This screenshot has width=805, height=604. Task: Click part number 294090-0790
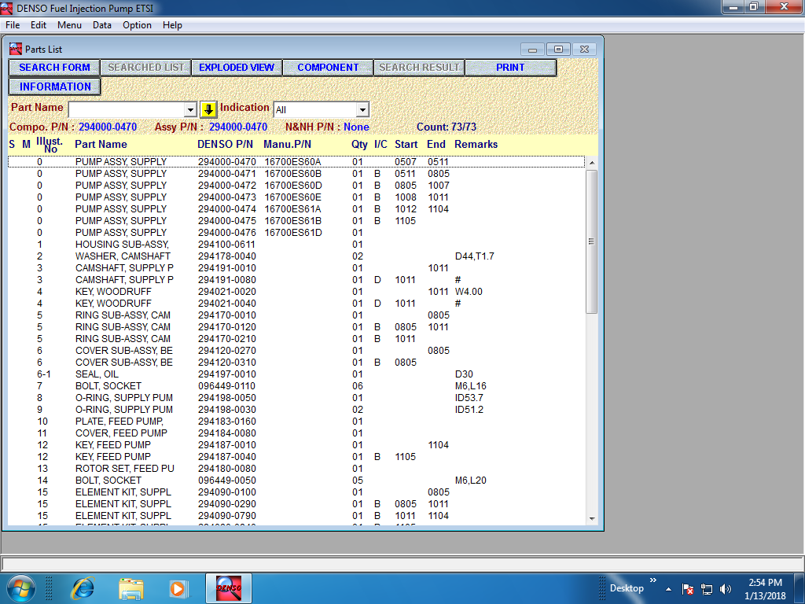(x=227, y=516)
